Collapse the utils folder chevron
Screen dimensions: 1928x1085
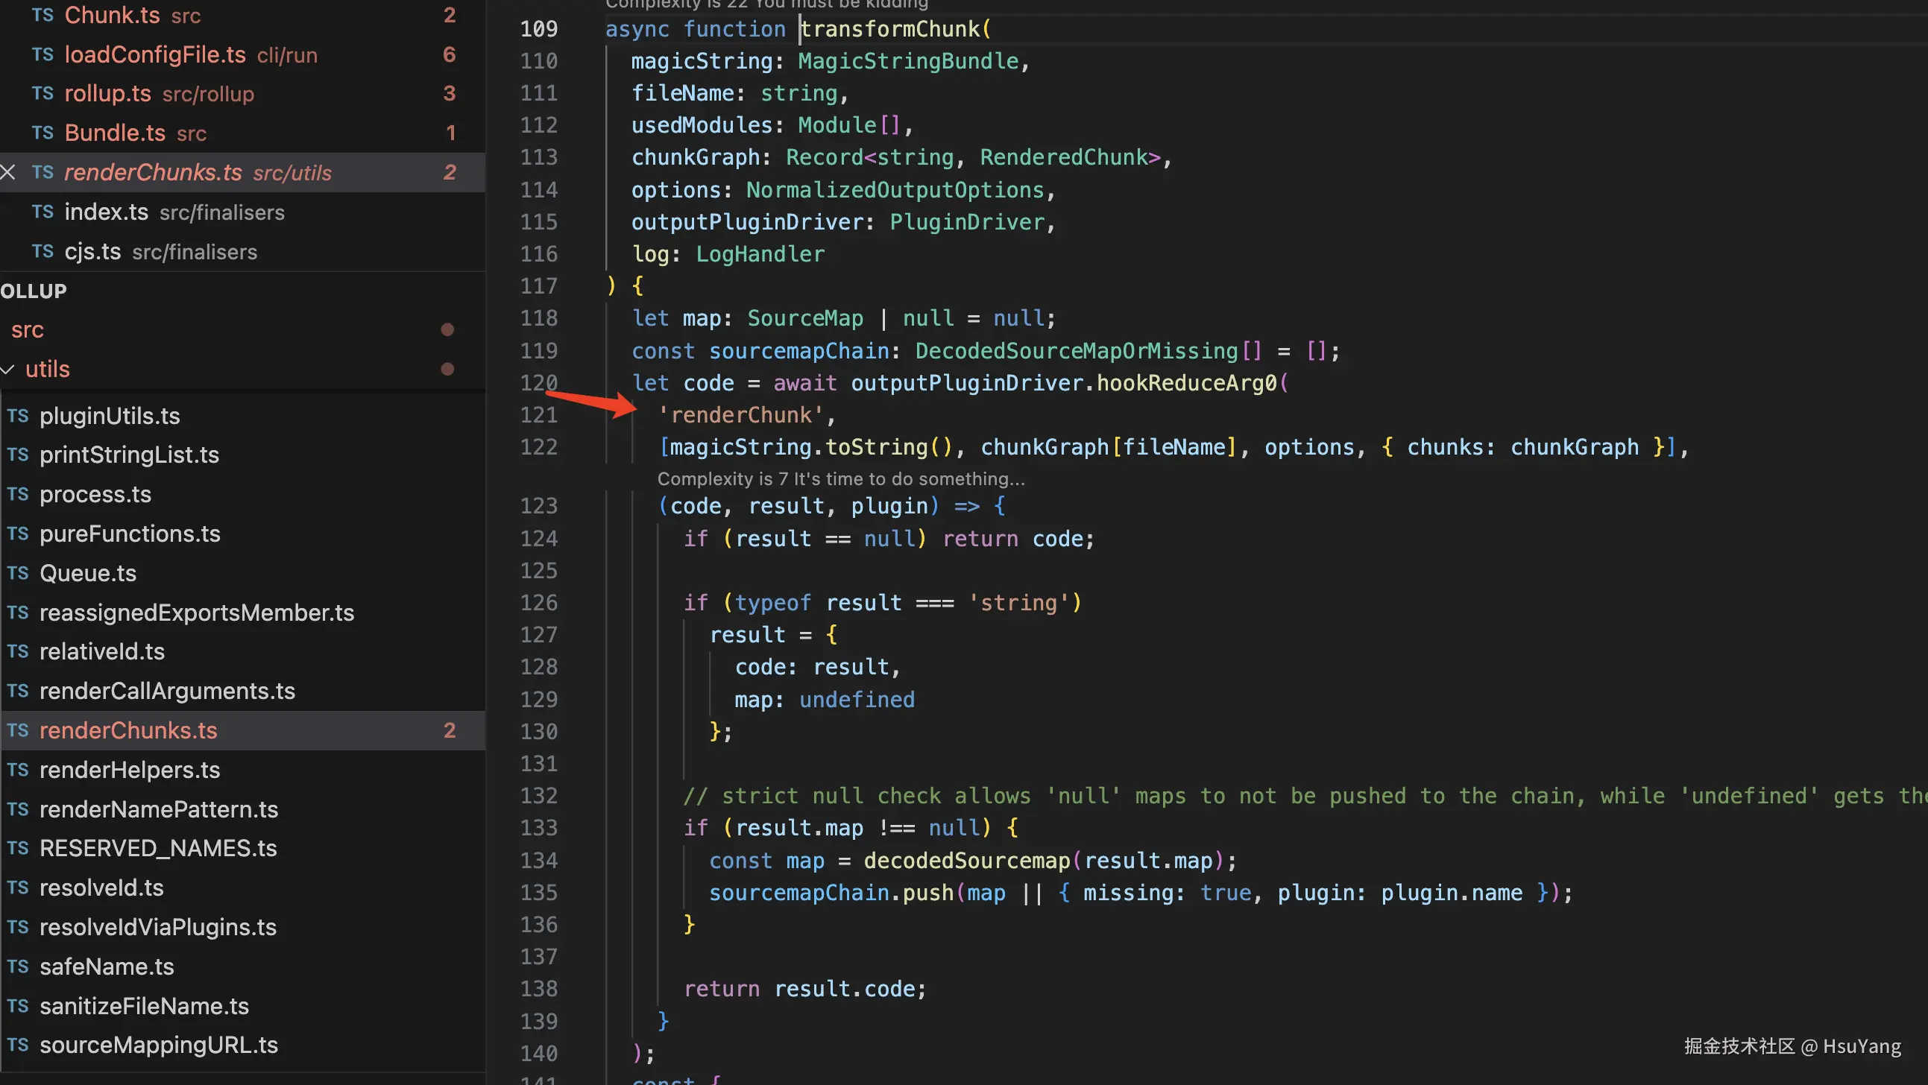pos(8,369)
